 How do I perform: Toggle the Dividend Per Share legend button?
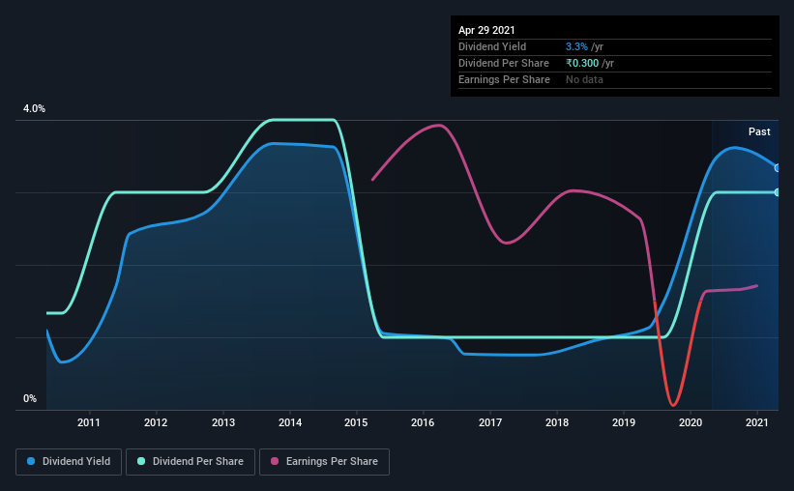click(x=191, y=462)
